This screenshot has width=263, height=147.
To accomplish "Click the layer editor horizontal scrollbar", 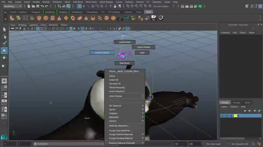I will coord(241,138).
